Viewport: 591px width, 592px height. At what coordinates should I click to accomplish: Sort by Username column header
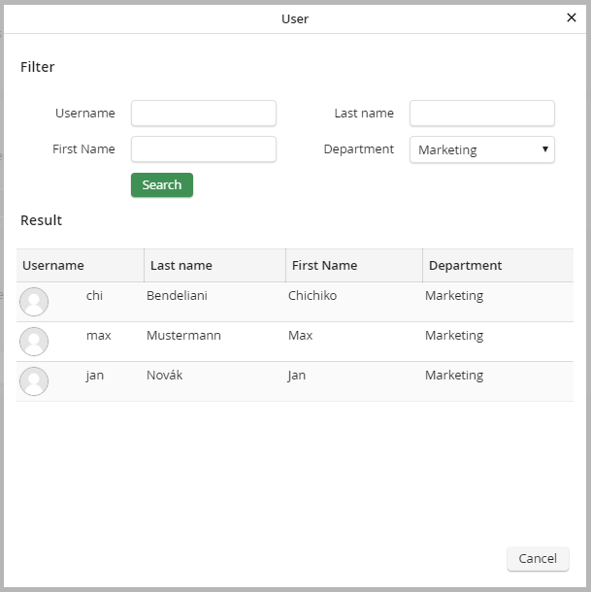click(53, 266)
